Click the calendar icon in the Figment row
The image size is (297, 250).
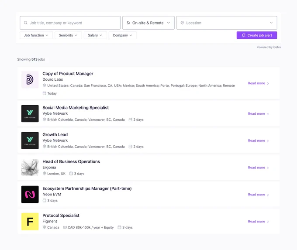119,227
